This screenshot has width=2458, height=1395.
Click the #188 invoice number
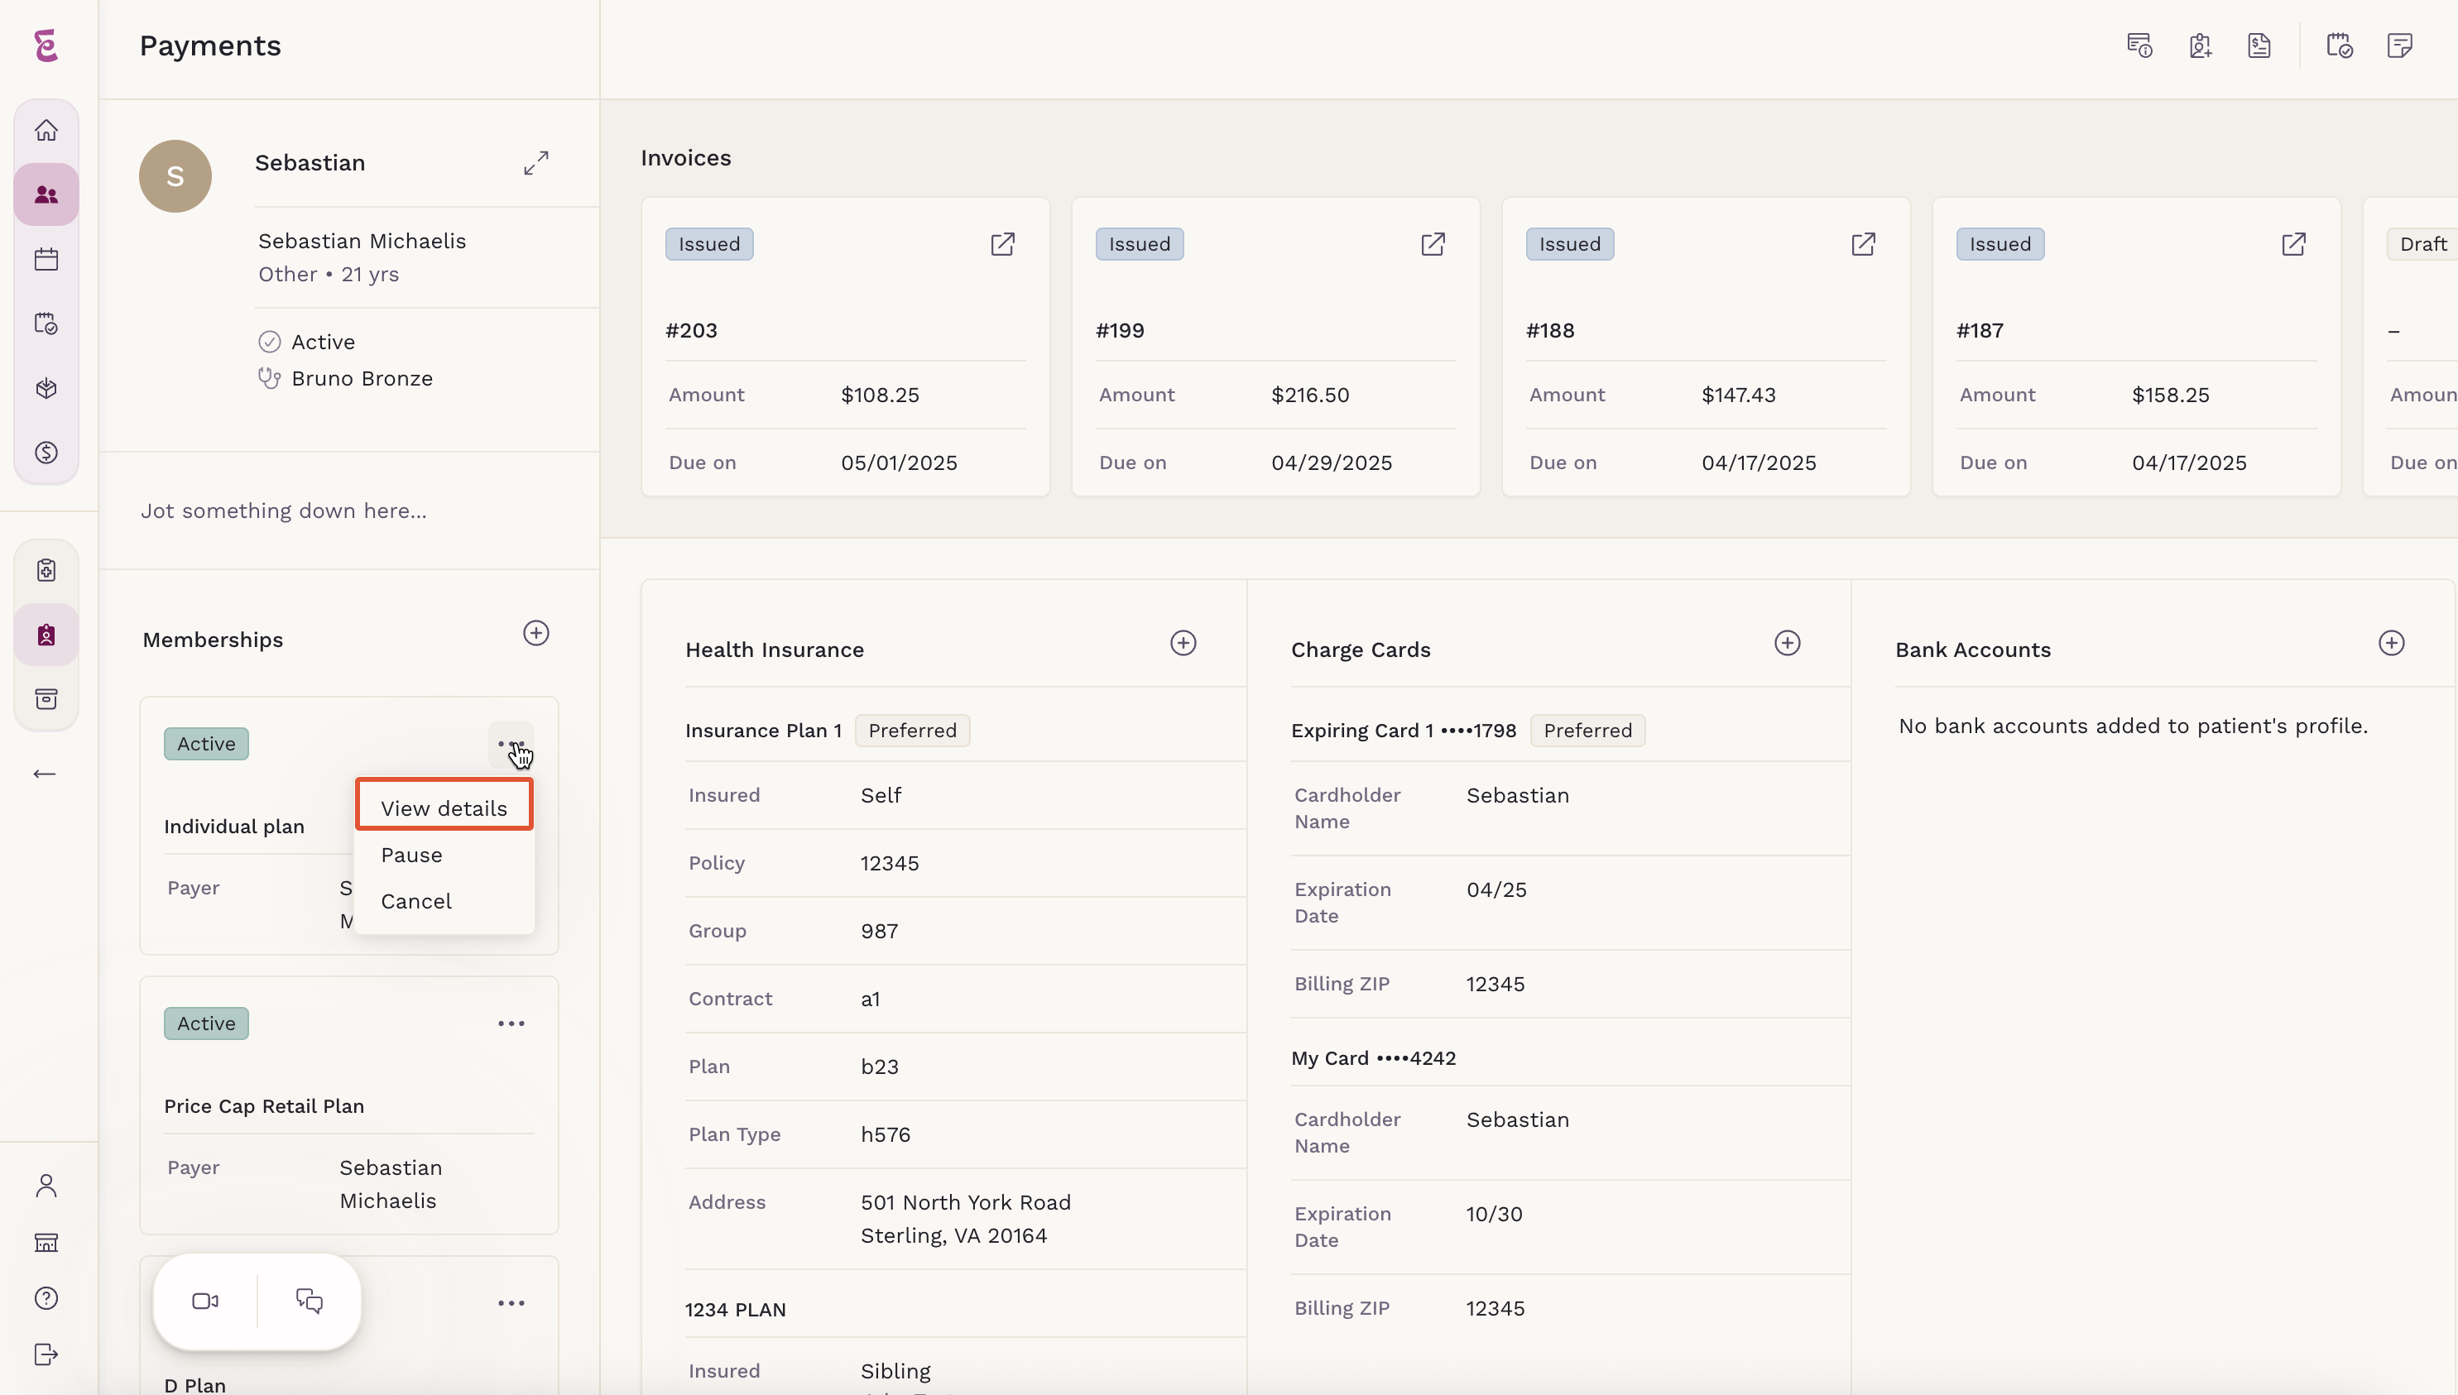tap(1549, 330)
